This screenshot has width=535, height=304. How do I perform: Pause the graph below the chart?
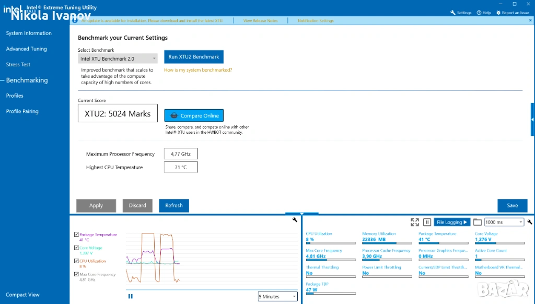(x=130, y=296)
